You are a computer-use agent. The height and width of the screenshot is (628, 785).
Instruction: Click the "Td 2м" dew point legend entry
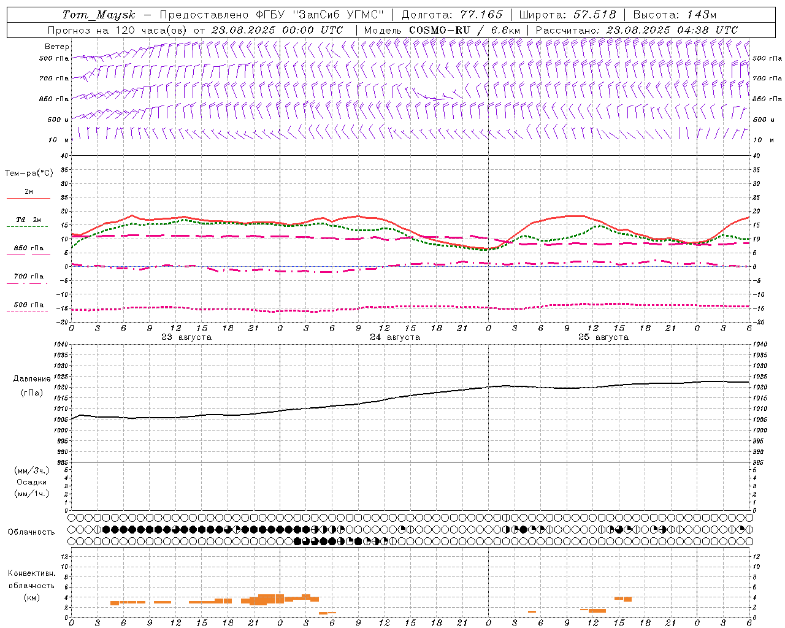coord(29,220)
